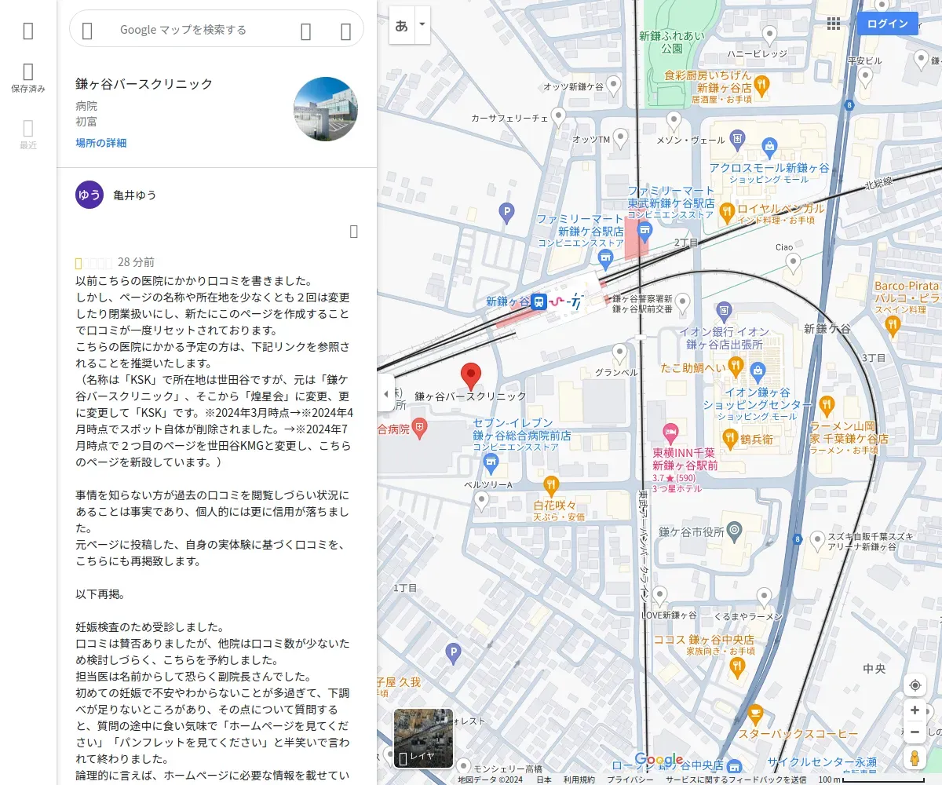Click 平安ビル place marker
Image resolution: width=942 pixels, height=785 pixels.
tap(865, 77)
